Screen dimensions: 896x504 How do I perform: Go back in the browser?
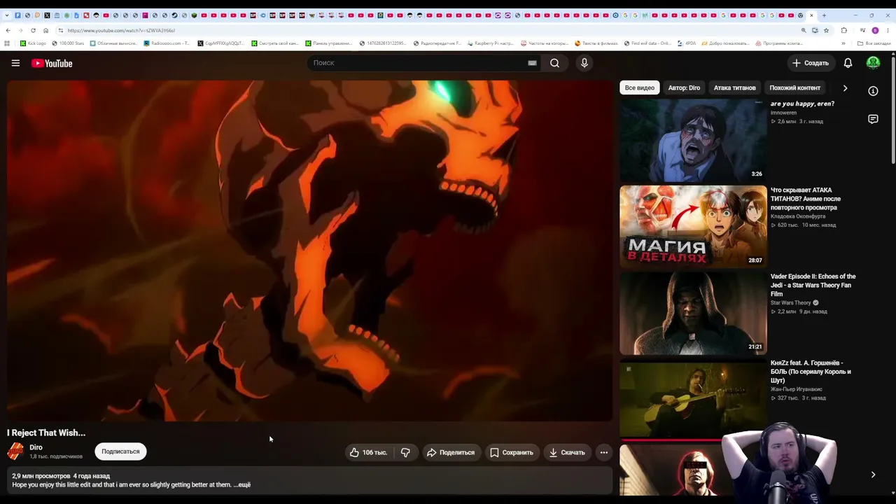pyautogui.click(x=8, y=30)
